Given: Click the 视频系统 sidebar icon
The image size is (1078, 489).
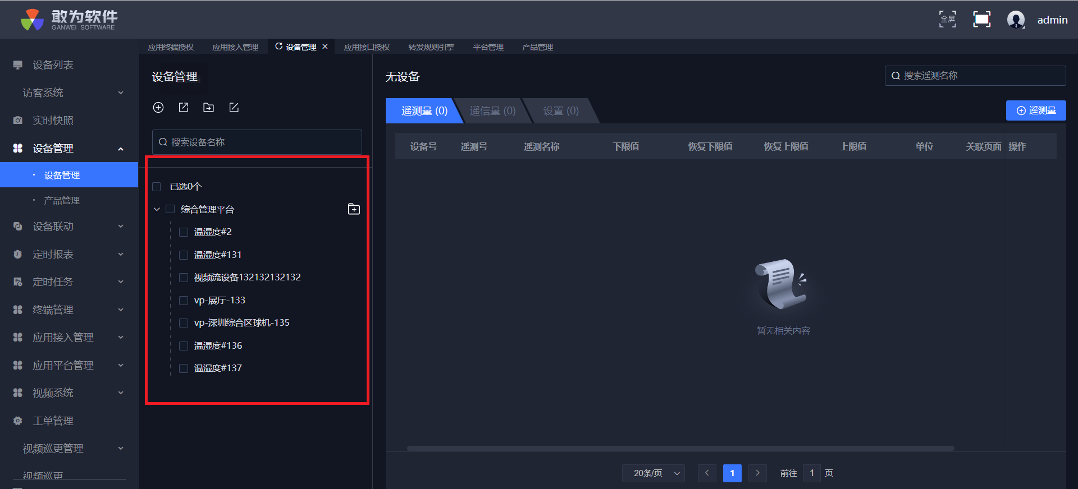Looking at the screenshot, I should pyautogui.click(x=18, y=393).
